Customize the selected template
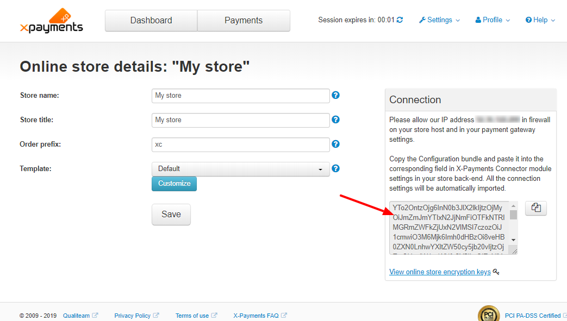 coord(175,184)
